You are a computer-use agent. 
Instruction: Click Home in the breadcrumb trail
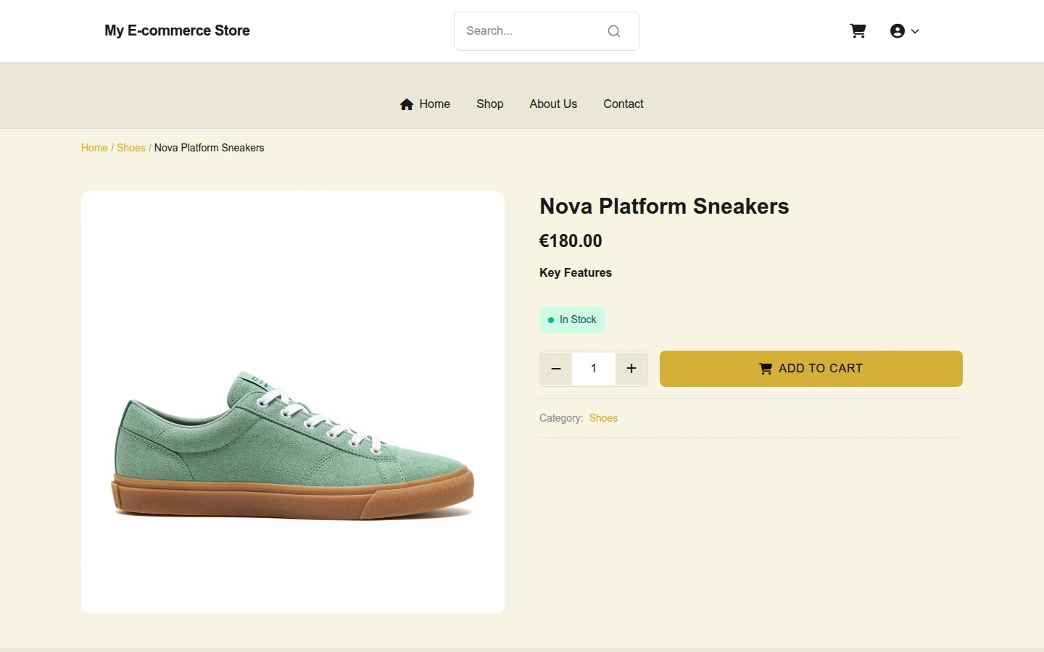94,148
